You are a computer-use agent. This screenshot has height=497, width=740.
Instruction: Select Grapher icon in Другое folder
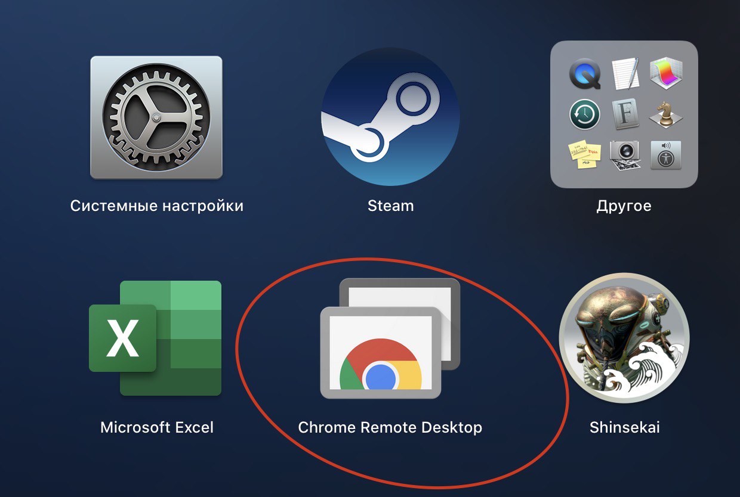point(665,74)
